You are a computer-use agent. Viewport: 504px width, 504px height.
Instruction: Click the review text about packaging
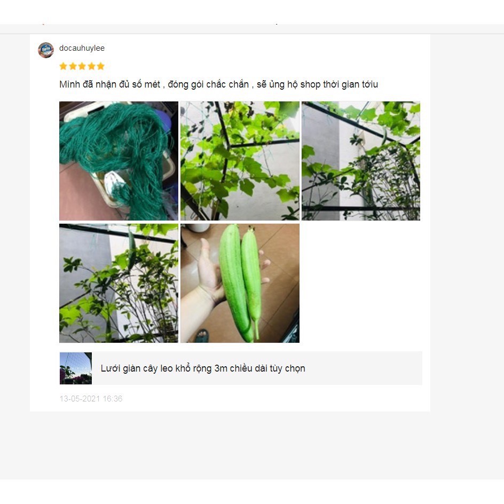tap(218, 84)
